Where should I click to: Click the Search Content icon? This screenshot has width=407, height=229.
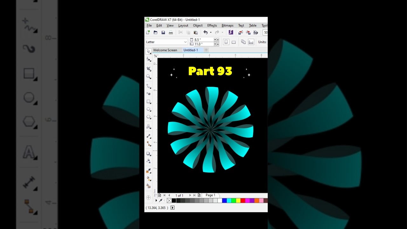tap(231, 32)
